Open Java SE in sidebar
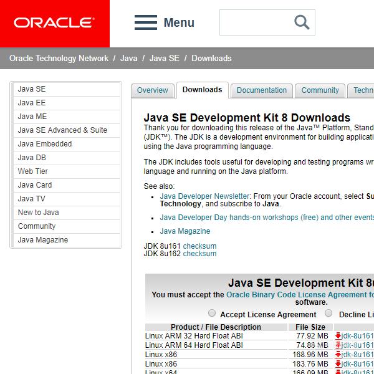 coord(67,89)
